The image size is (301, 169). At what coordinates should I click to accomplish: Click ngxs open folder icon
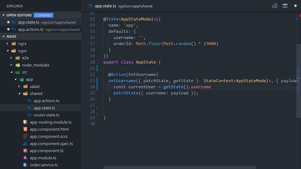(14, 51)
